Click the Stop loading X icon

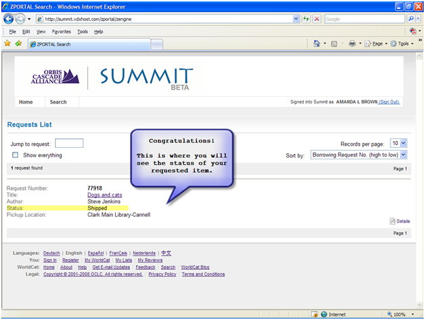(317, 19)
